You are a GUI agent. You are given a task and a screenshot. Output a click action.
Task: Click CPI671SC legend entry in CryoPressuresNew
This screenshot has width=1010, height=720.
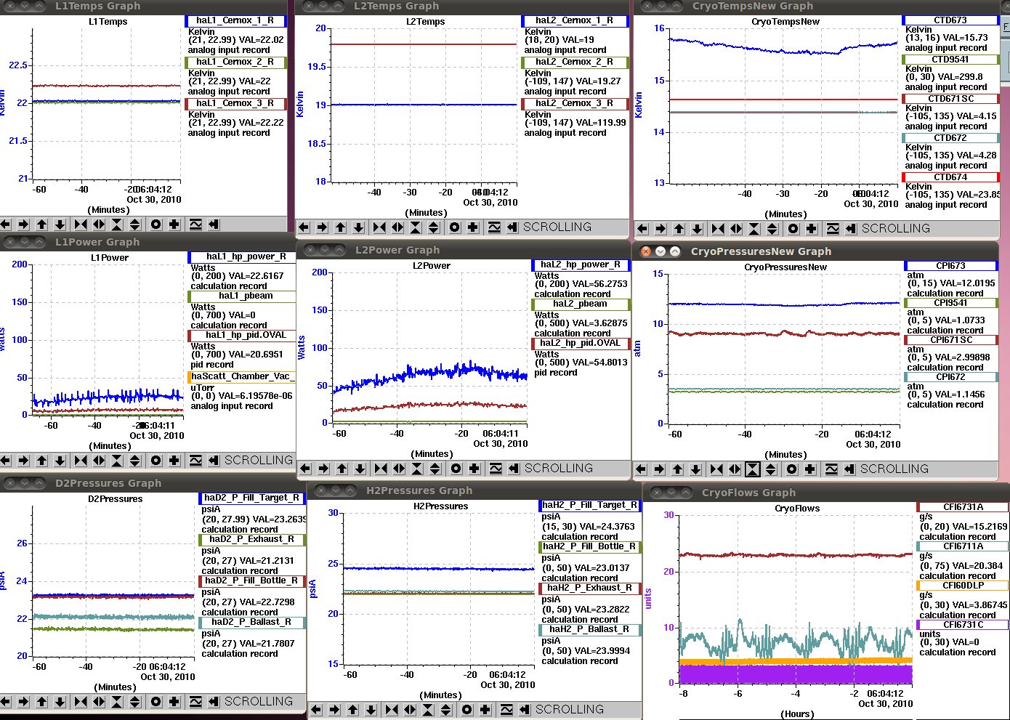click(950, 340)
